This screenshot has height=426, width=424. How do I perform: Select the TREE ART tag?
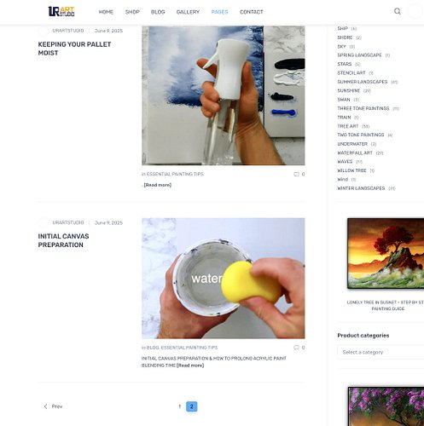[348, 126]
